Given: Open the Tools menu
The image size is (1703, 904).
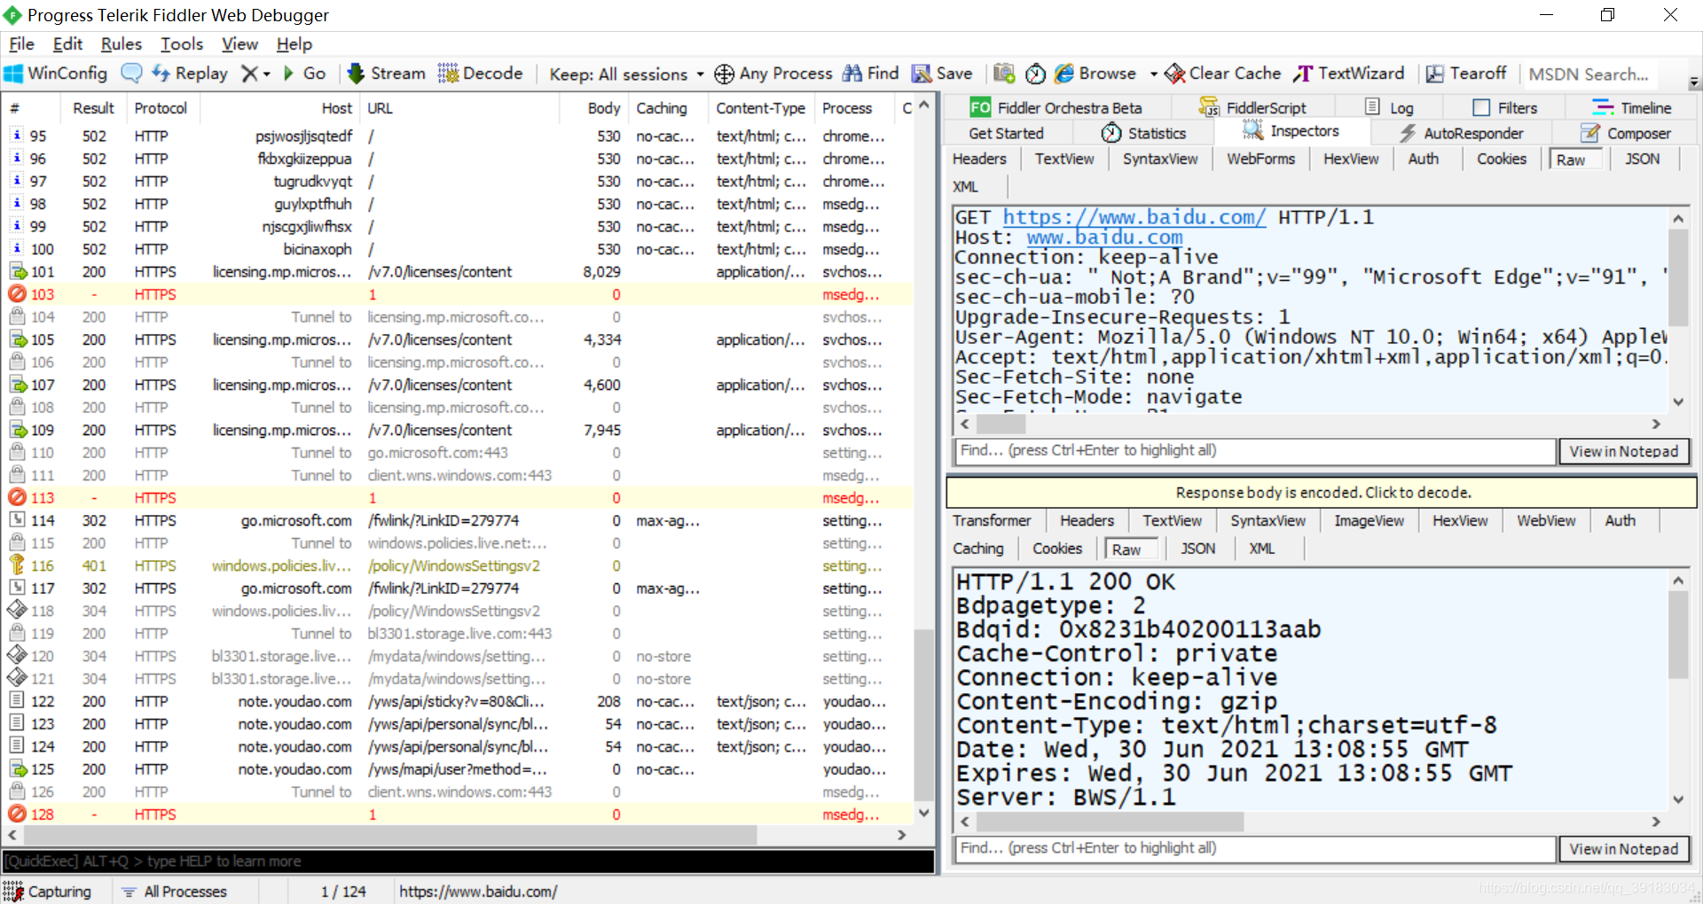Looking at the screenshot, I should tap(182, 44).
